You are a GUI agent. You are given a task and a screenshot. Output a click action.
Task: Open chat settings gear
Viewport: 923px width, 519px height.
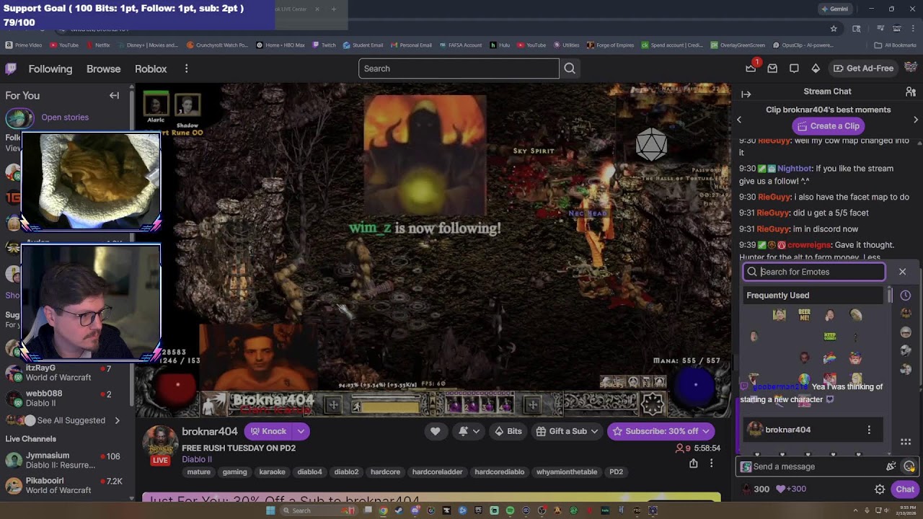tap(880, 489)
